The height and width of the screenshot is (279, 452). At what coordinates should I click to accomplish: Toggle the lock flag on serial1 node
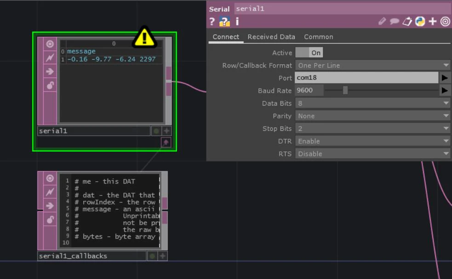(x=50, y=85)
